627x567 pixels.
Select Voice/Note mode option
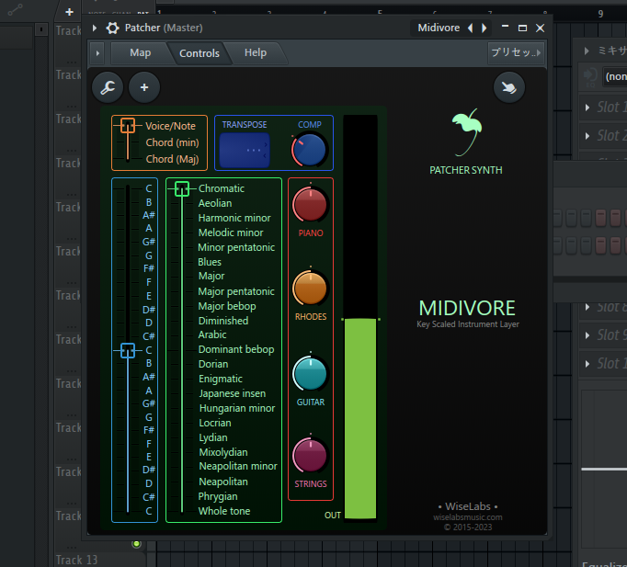click(170, 126)
